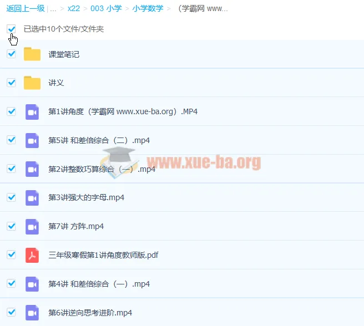
Task: Navigate to x22 in breadcrumb
Action: 74,8
